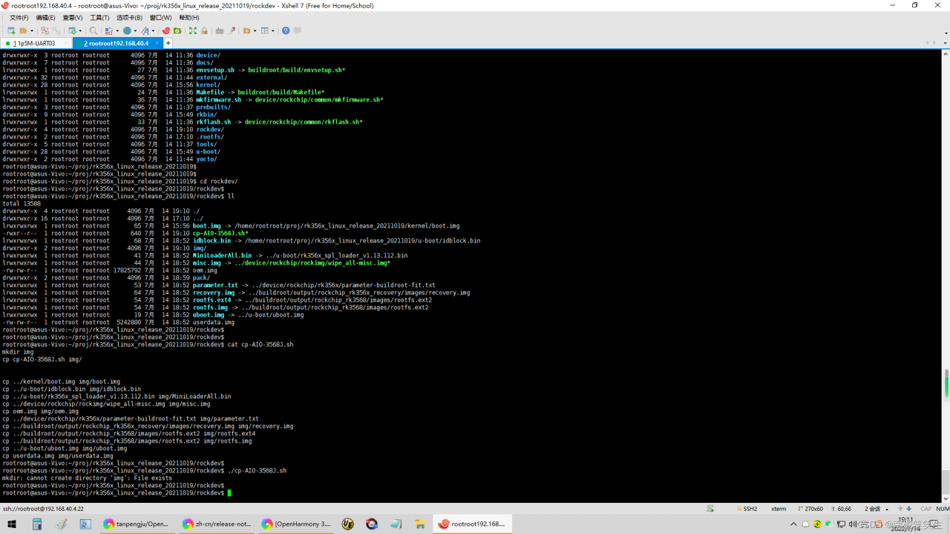
Task: Open the zh-cn/release-not... Chrome taskbar window
Action: click(217, 524)
